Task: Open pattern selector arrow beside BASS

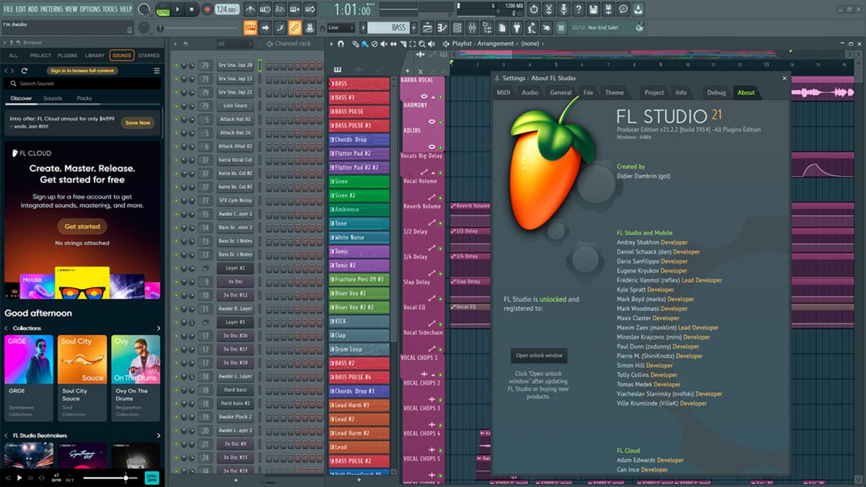Action: click(363, 27)
